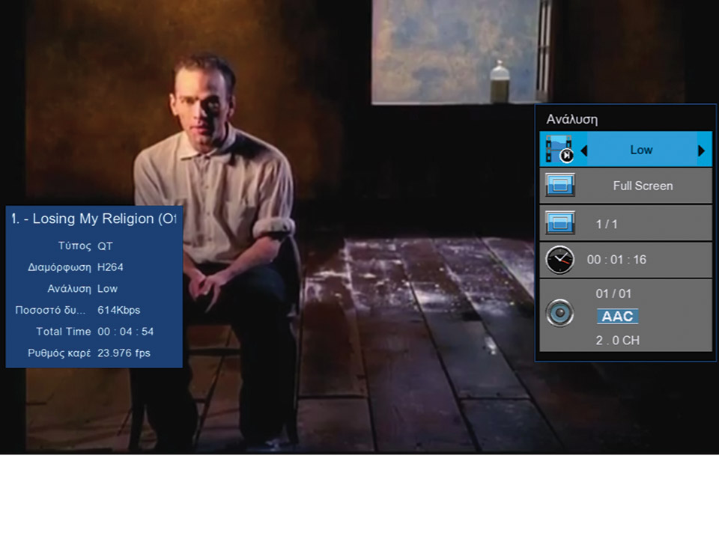Click the speaker icon for audio track
This screenshot has height=539, width=719.
tap(559, 315)
